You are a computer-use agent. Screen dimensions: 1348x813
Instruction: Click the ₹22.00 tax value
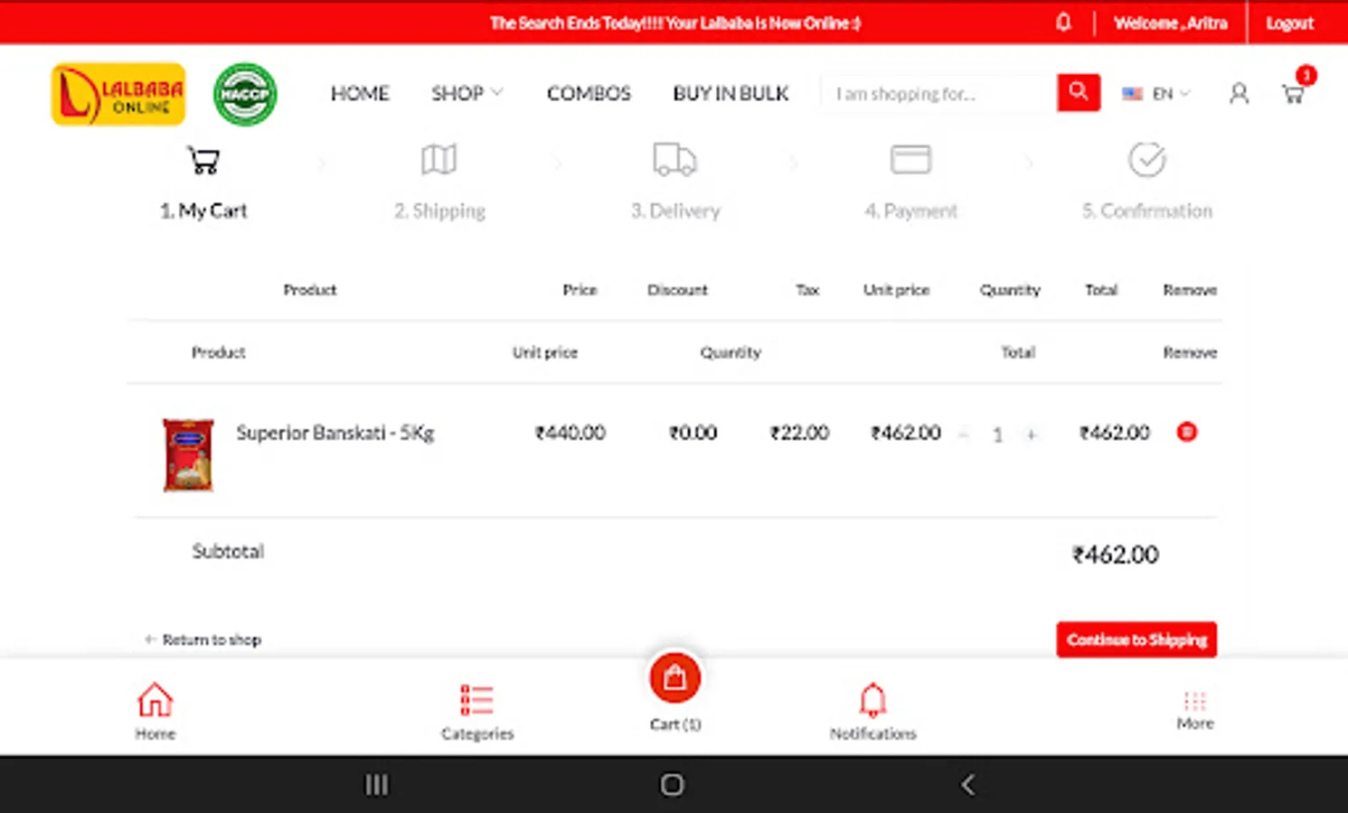click(x=799, y=433)
